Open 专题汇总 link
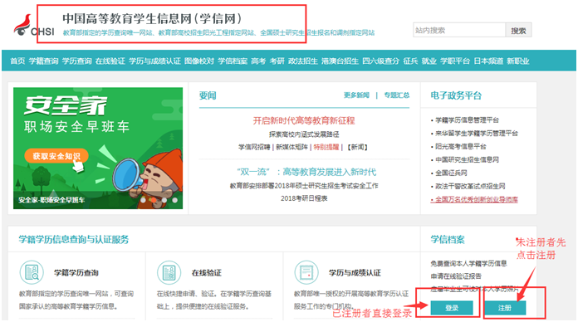 [397, 95]
